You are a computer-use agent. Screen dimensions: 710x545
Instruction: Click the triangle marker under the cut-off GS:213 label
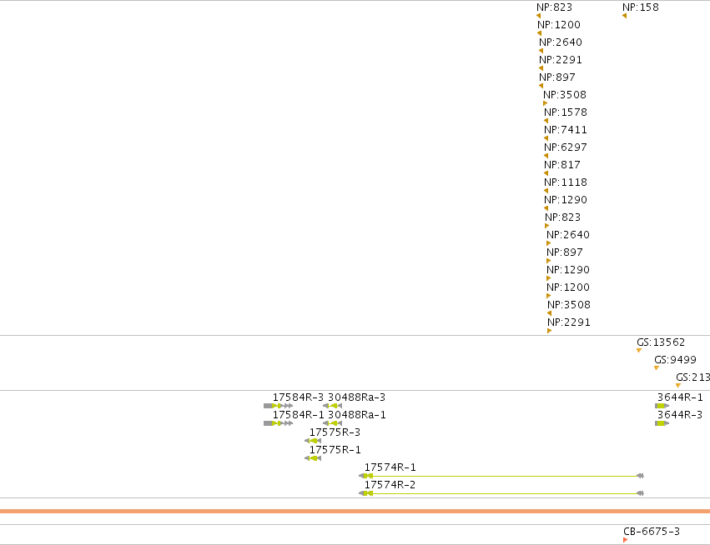pyautogui.click(x=678, y=386)
